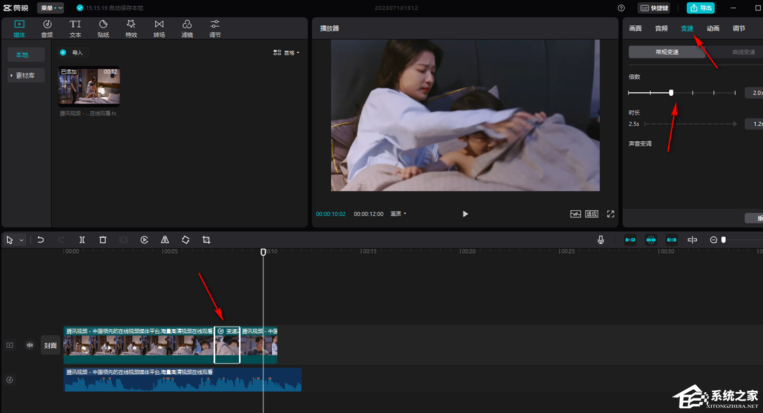Image resolution: width=763 pixels, height=413 pixels.
Task: Click the fullscreen icon in the player
Action: click(611, 214)
